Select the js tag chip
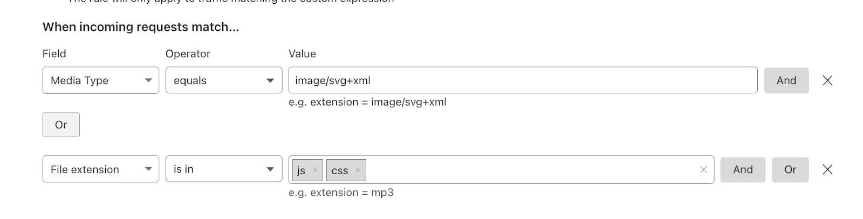The height and width of the screenshot is (219, 863). [x=302, y=170]
